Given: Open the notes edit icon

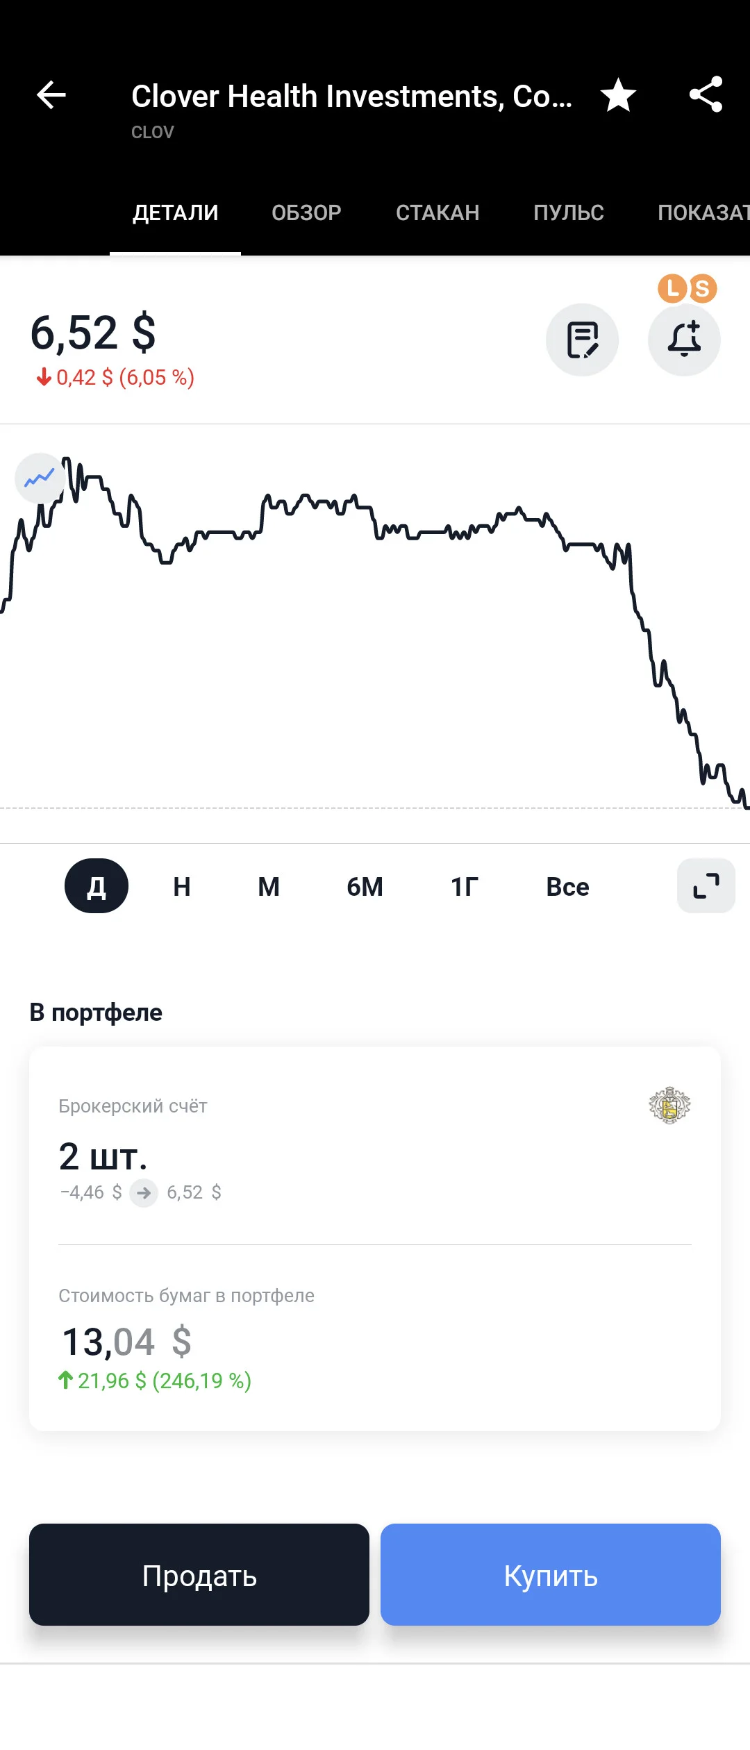Looking at the screenshot, I should (582, 340).
